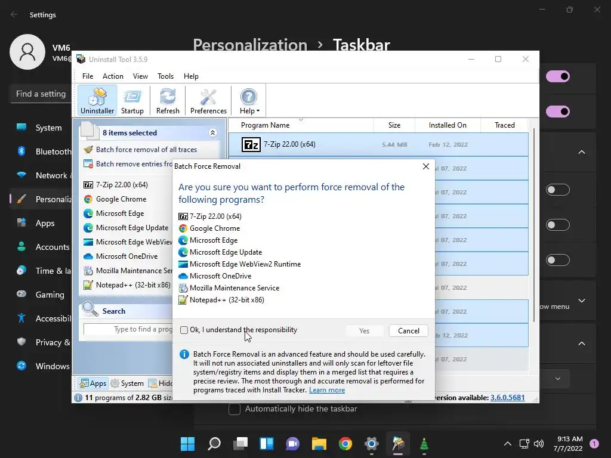Toggle the third off switch in Settings taskbar page

click(x=558, y=260)
